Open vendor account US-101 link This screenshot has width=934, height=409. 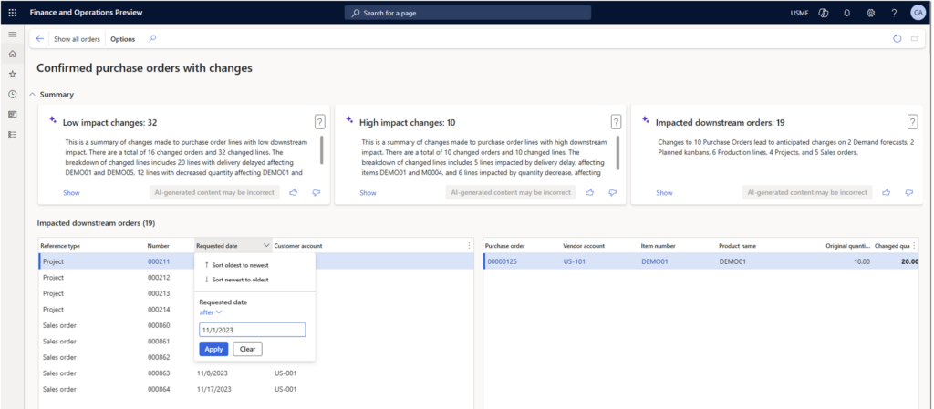[575, 261]
